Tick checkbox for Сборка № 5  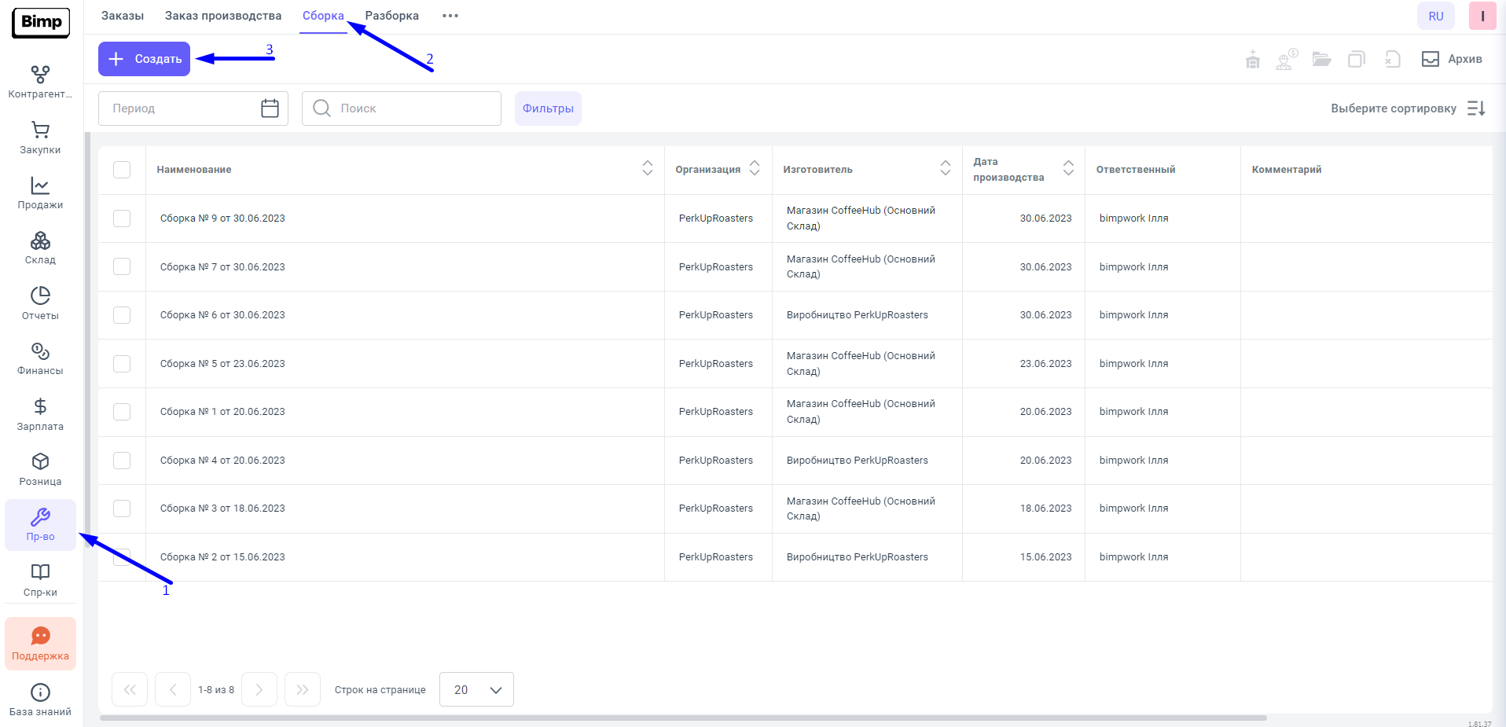(122, 364)
